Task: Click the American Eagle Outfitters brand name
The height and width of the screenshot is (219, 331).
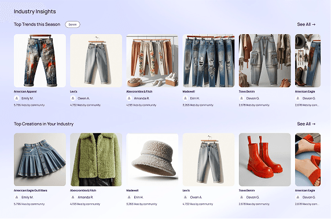Action: [31, 191]
